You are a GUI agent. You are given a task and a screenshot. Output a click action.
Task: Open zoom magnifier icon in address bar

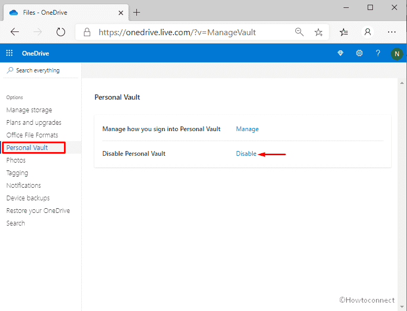click(299, 32)
